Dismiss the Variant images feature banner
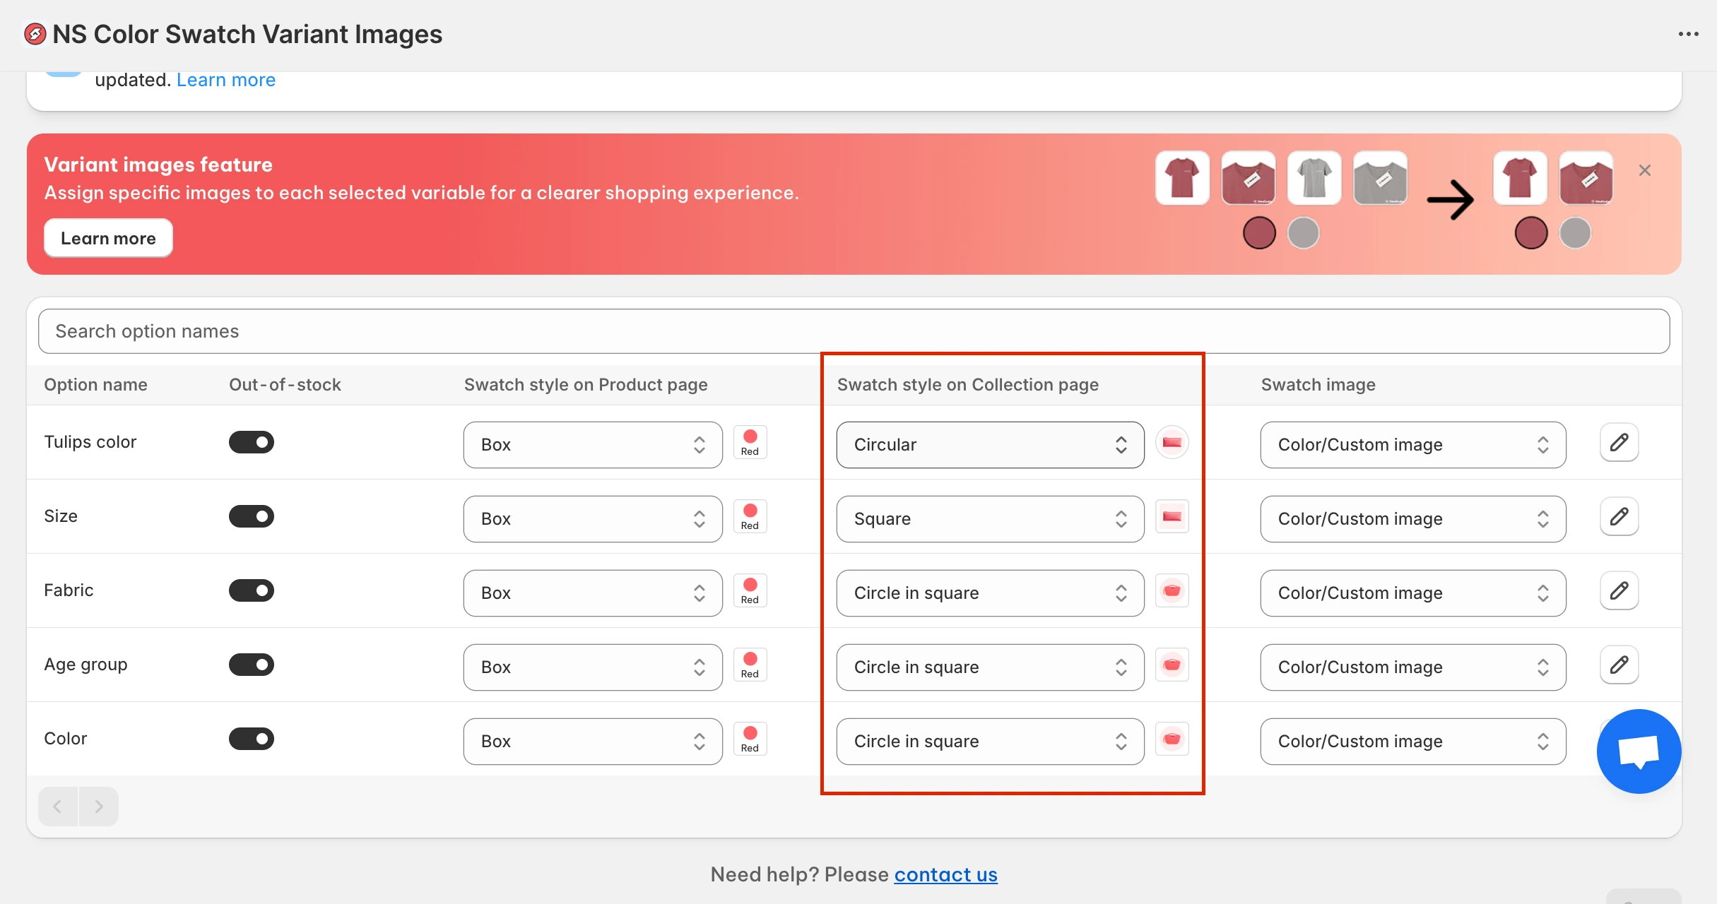Image resolution: width=1717 pixels, height=904 pixels. click(1645, 170)
